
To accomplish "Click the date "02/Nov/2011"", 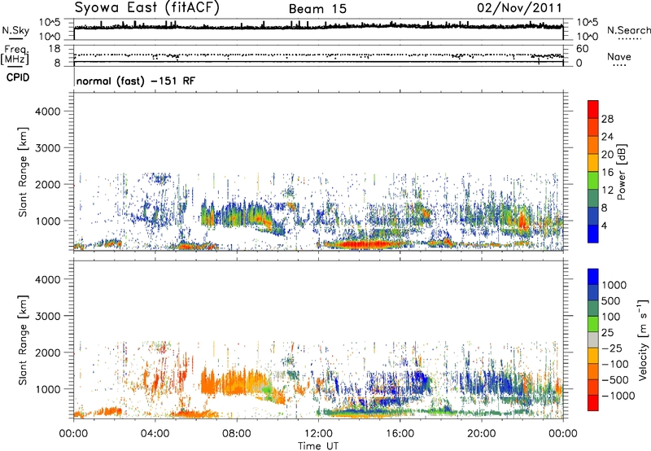I will point(519,8).
